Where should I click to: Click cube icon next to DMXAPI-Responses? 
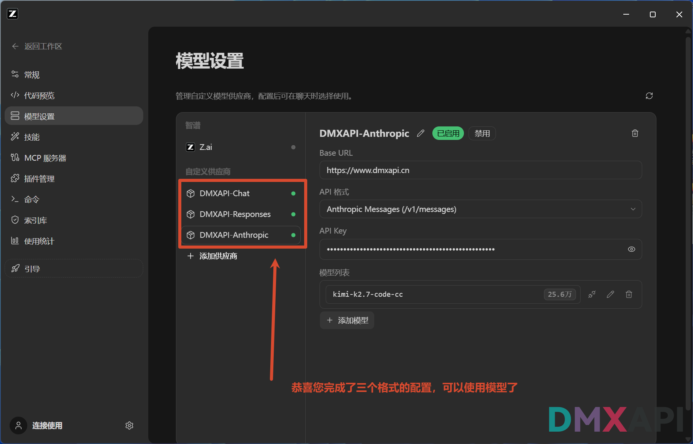[191, 214]
